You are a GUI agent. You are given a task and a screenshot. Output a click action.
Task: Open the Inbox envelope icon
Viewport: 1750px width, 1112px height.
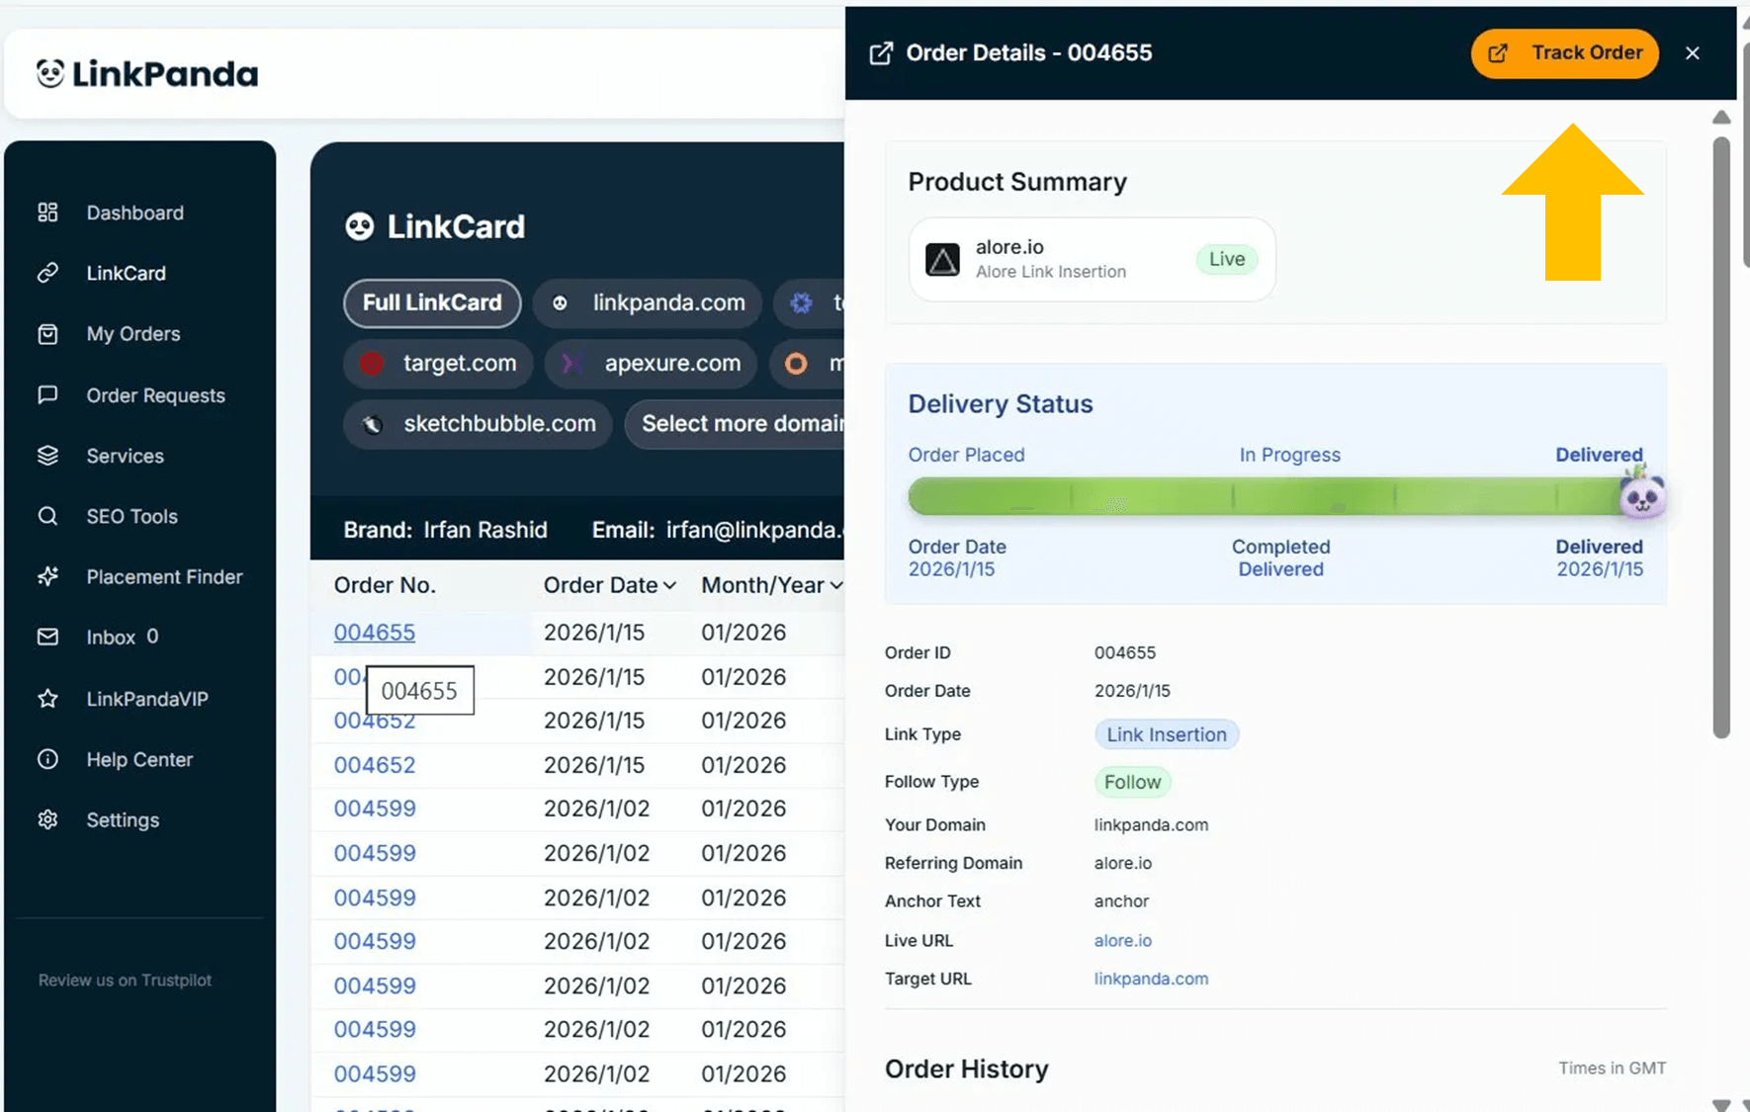47,638
